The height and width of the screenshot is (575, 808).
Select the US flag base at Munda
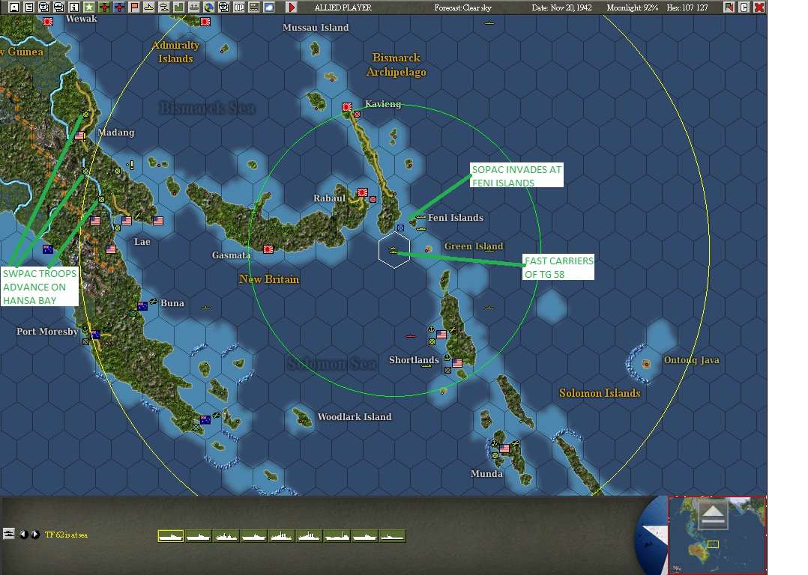[x=504, y=448]
